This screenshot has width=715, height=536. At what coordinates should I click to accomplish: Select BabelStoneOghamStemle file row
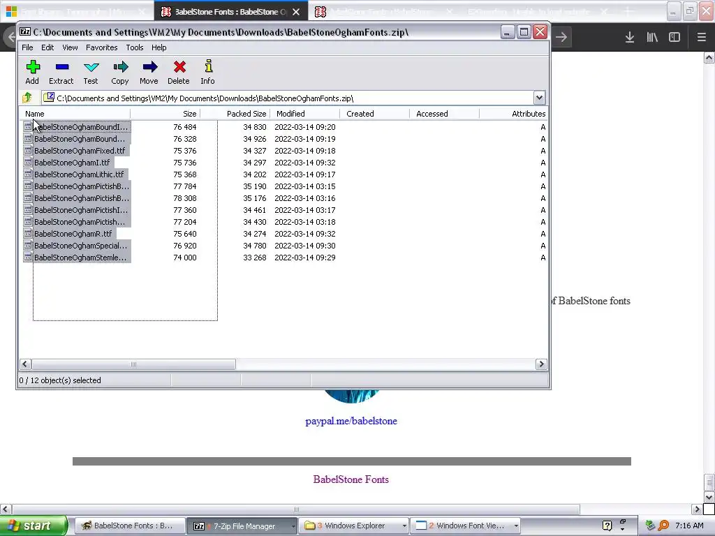pyautogui.click(x=284, y=257)
